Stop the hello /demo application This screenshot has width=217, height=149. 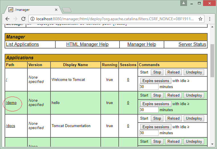[x=157, y=95]
